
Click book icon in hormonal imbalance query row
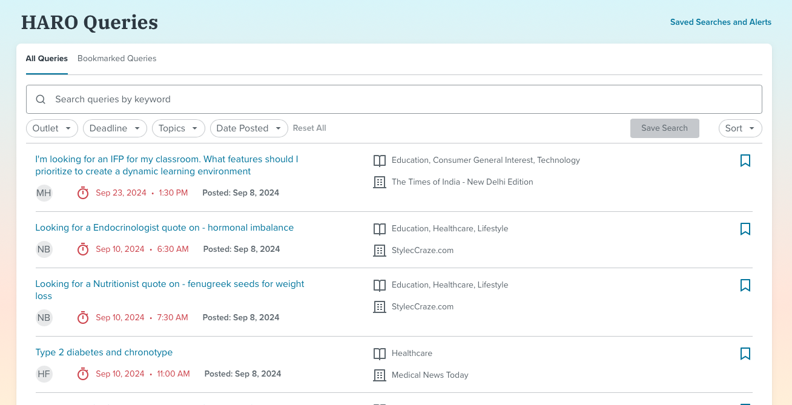(x=380, y=229)
